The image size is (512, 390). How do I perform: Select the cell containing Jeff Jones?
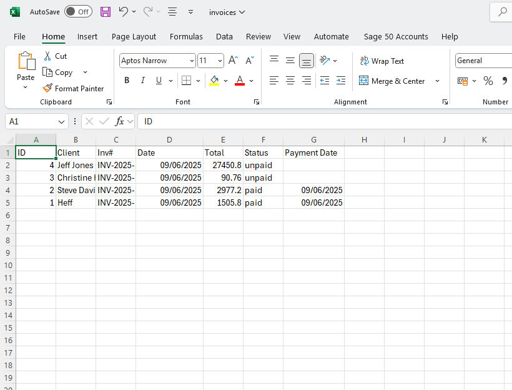(x=76, y=165)
